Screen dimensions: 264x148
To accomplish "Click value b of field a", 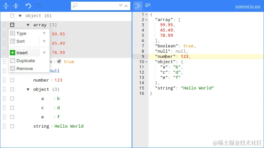I will (58, 98).
